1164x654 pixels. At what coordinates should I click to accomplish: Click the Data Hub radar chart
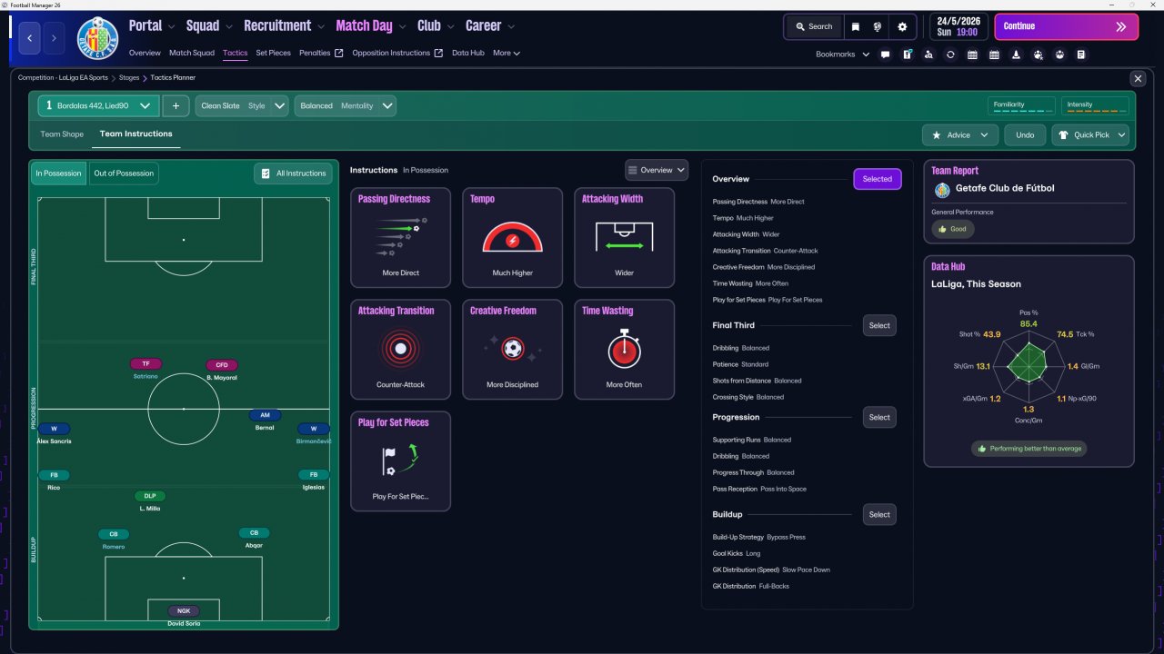[1029, 365]
